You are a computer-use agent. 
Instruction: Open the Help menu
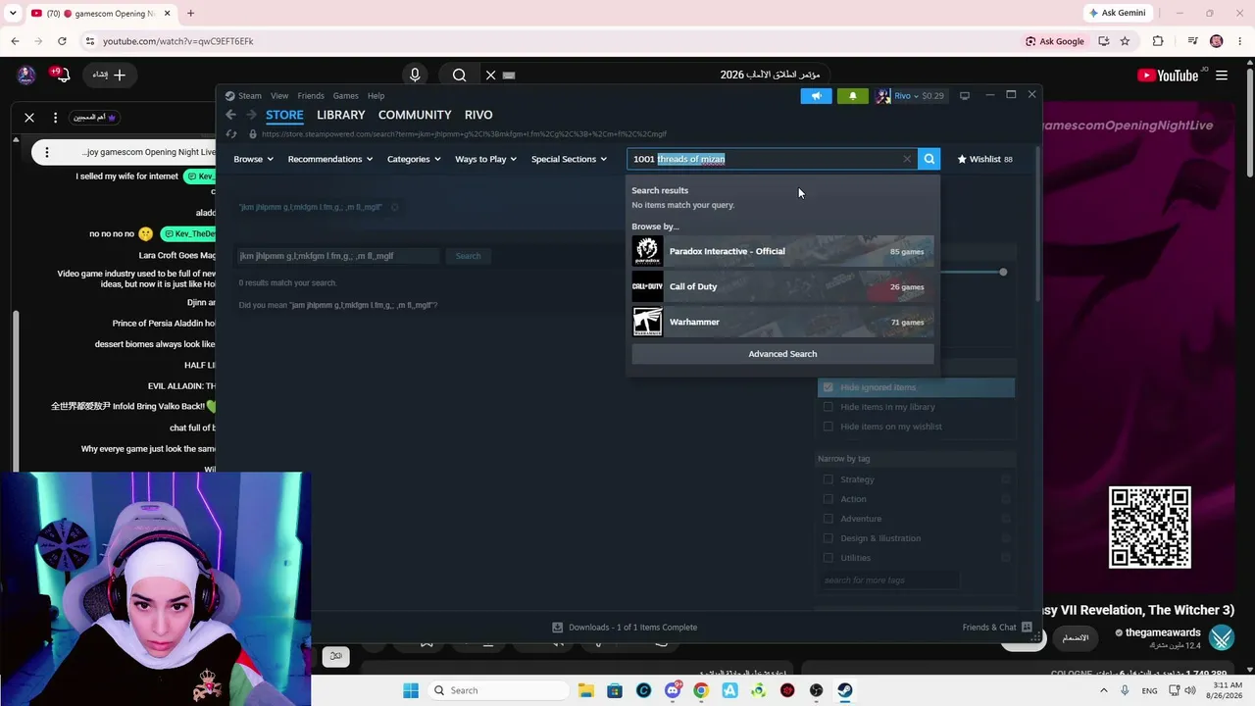click(x=376, y=96)
